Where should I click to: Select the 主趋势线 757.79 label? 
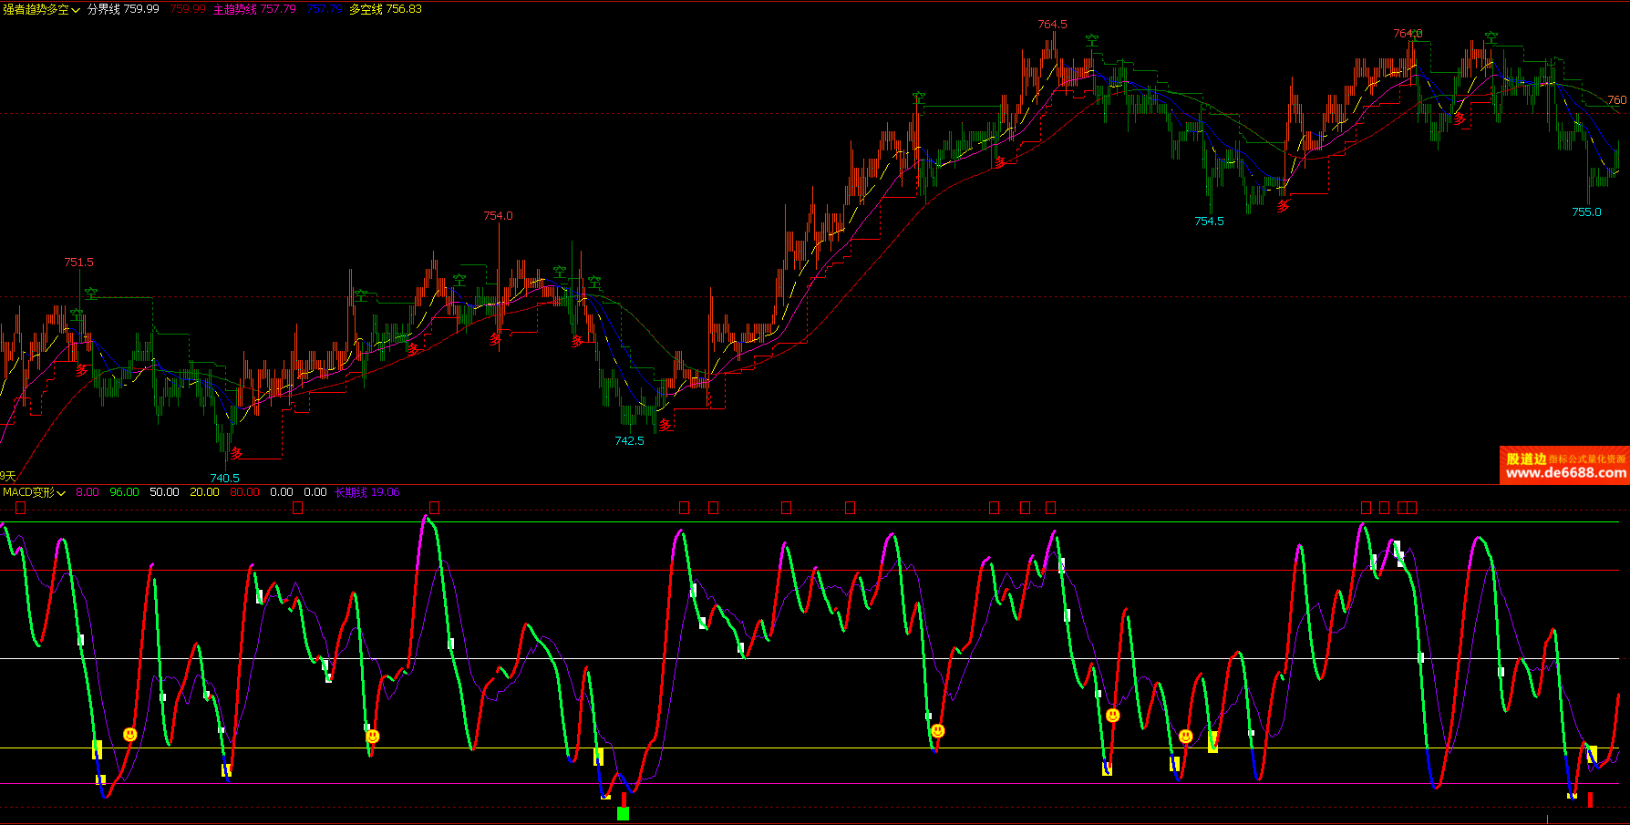coord(254,9)
